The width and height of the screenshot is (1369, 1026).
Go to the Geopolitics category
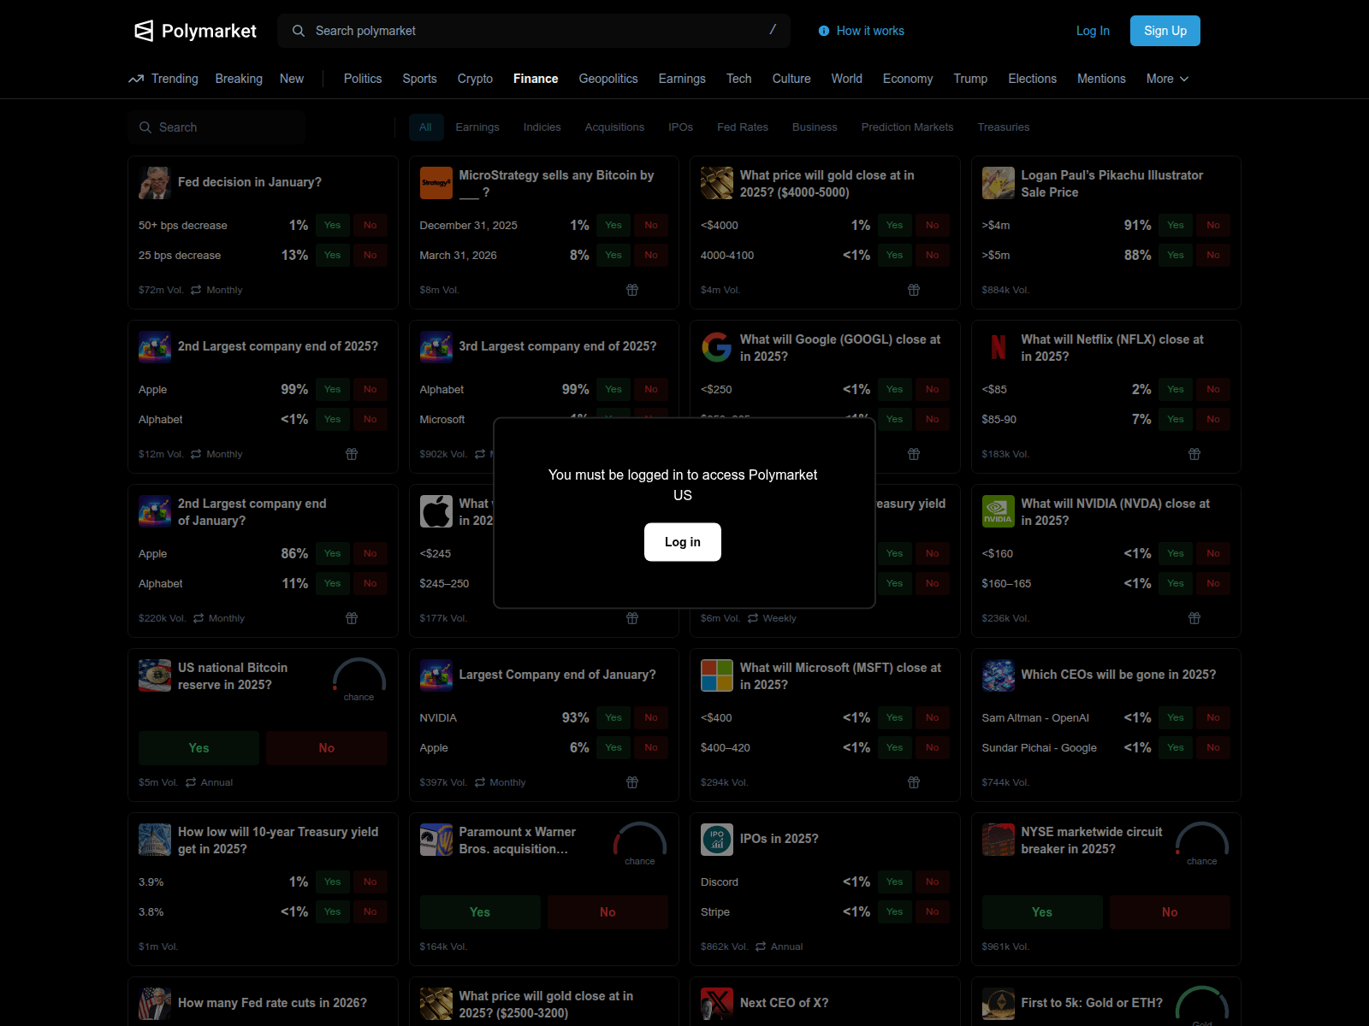(x=608, y=79)
